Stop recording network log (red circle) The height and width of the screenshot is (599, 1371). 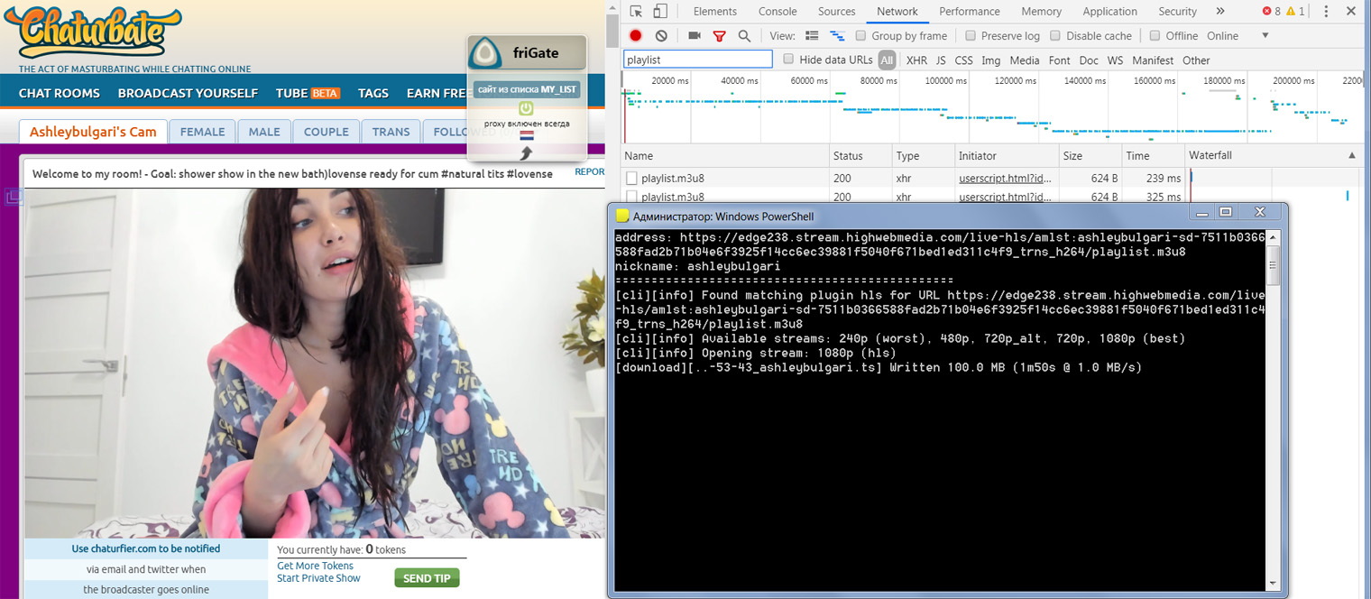(x=636, y=36)
